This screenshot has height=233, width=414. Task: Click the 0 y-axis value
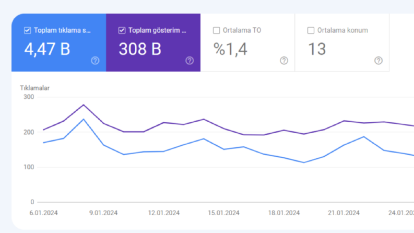click(32, 202)
